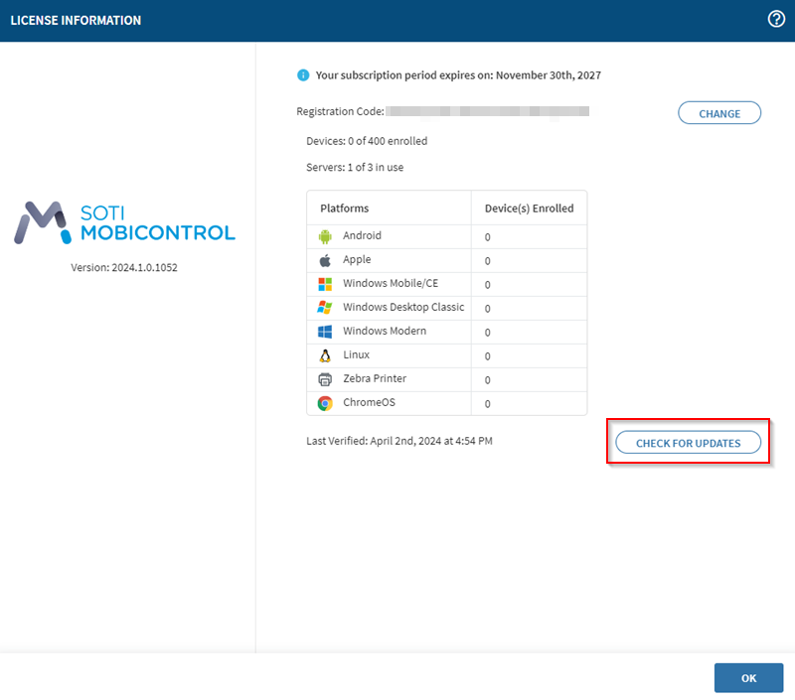Screen dimensions: 795x700
Task: Confirm the dialog with OK
Action: coord(748,678)
